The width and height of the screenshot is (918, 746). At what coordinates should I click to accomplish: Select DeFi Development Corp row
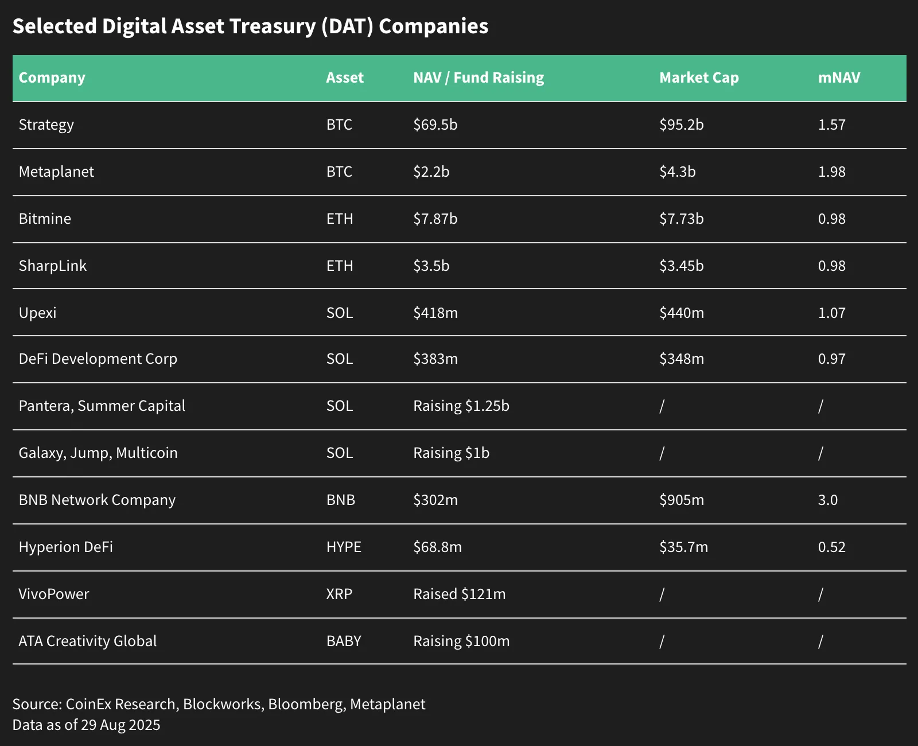[459, 359]
